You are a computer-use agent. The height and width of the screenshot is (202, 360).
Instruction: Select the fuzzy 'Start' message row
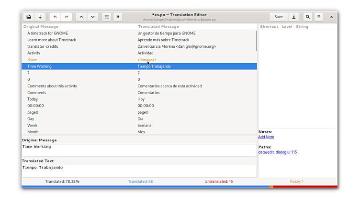[x=32, y=60]
